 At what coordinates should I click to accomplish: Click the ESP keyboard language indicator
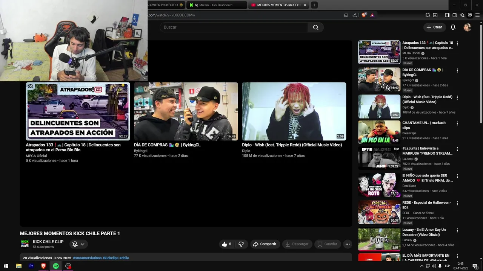click(x=447, y=266)
